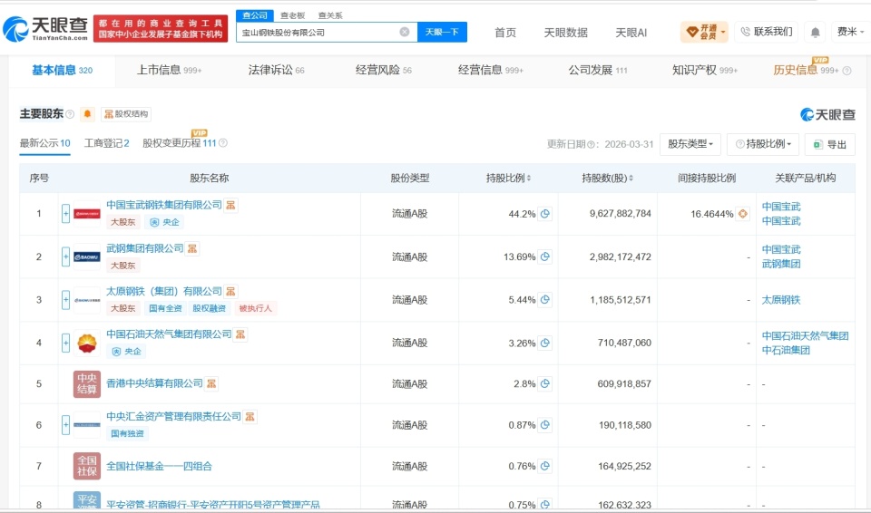Viewport: 871px width, 513px height.
Task: Expand row 3 太原钢铁 with plus button
Action: (x=65, y=300)
